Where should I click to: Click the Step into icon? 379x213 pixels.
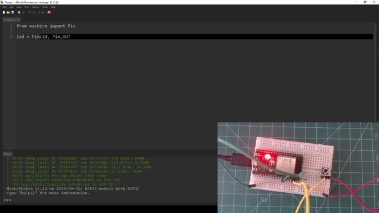34,12
